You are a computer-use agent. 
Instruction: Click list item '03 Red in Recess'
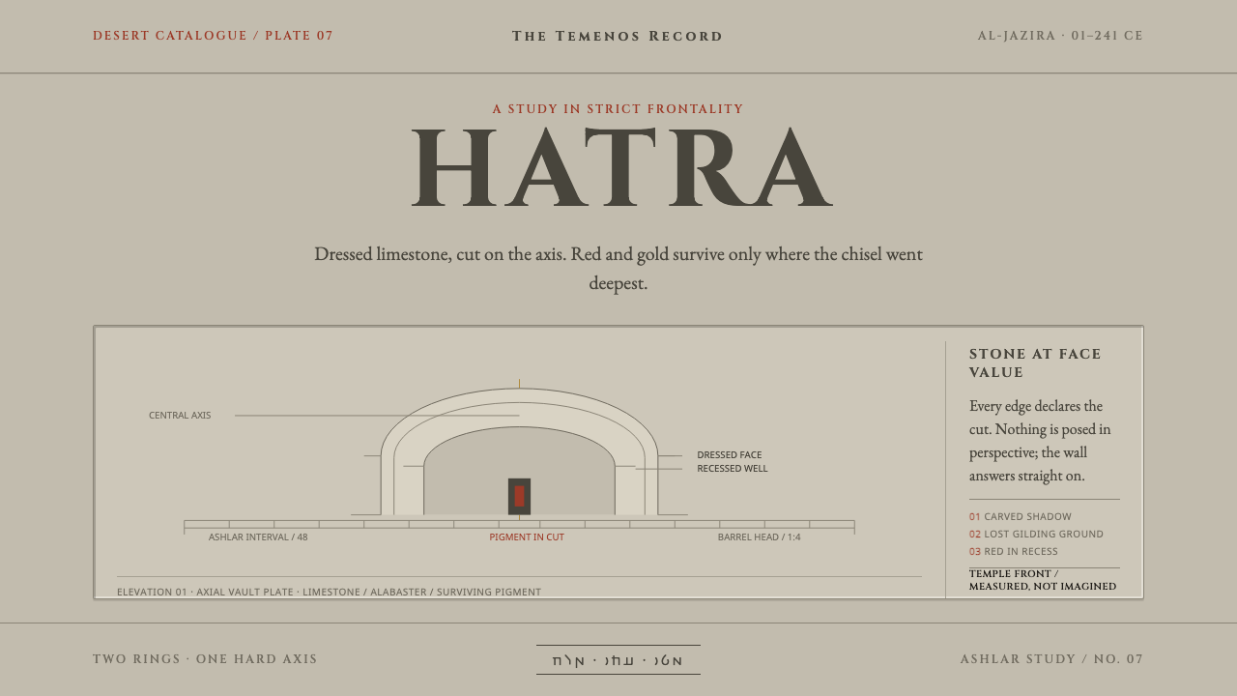[x=1014, y=552]
